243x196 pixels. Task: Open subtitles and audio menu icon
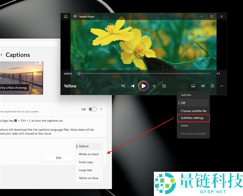click(193, 86)
